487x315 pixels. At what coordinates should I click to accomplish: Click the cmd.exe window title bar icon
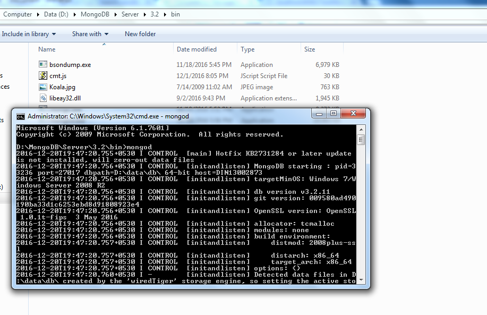20,116
